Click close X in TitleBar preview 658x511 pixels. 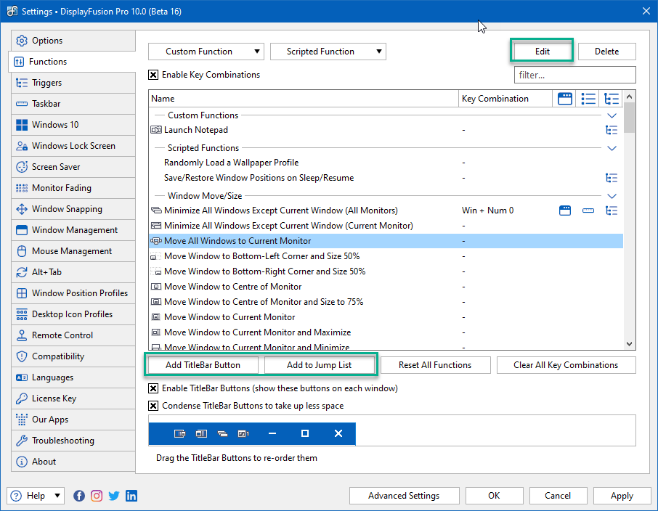tap(338, 433)
